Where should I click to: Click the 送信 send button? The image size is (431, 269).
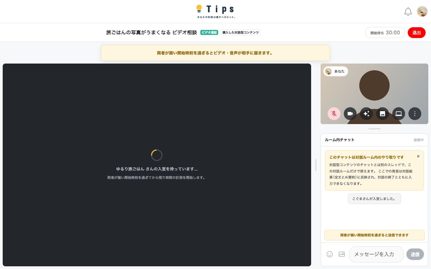(x=415, y=254)
